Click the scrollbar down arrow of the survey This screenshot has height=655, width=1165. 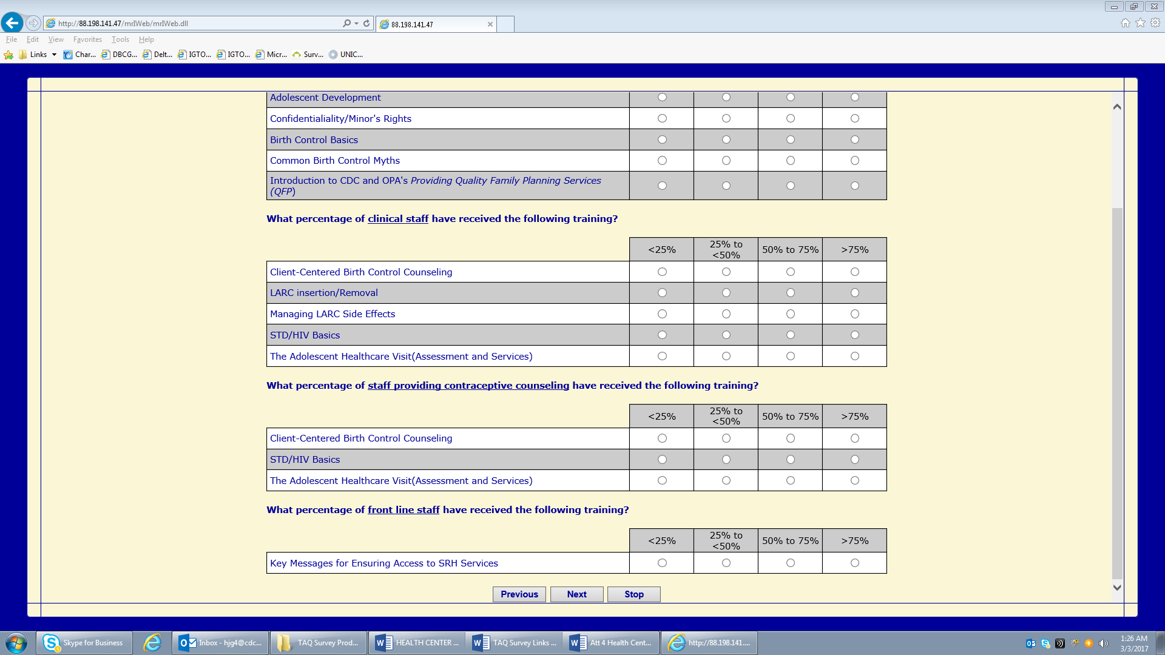pyautogui.click(x=1117, y=587)
